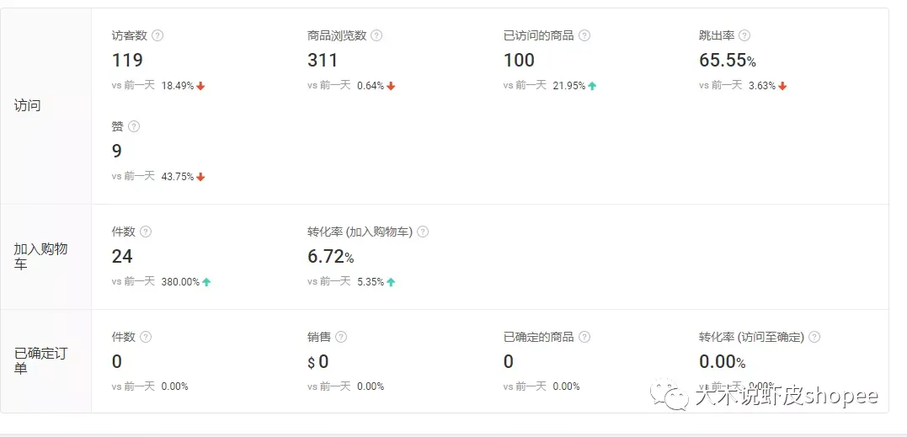Click the help icon next to 访客数

pyautogui.click(x=157, y=35)
